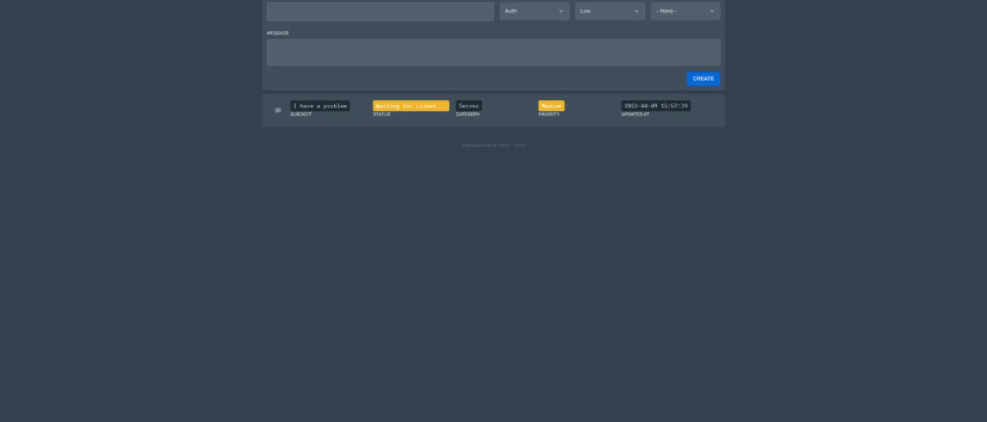Click the UPDATED AT label under the ticket
This screenshot has height=422, width=987.
636,114
